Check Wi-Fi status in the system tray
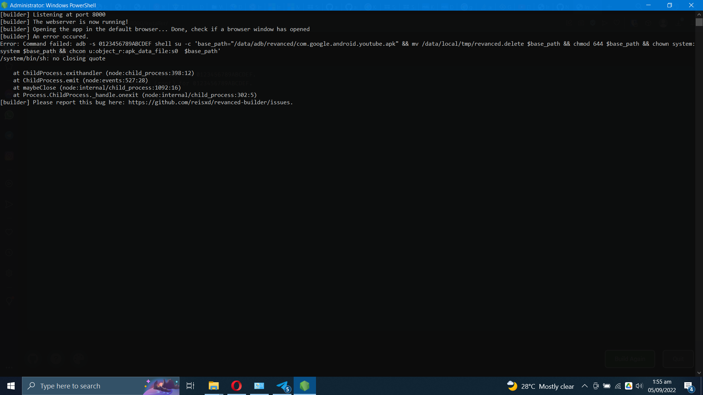 coord(618,386)
